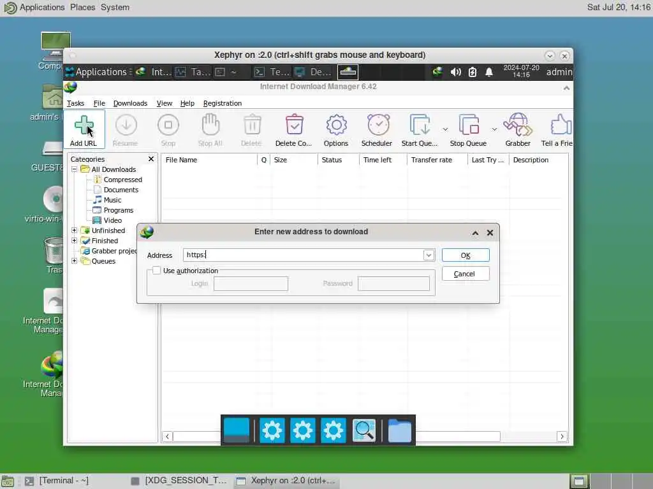Click the Transfer rate column header
This screenshot has width=653, height=489.
437,160
